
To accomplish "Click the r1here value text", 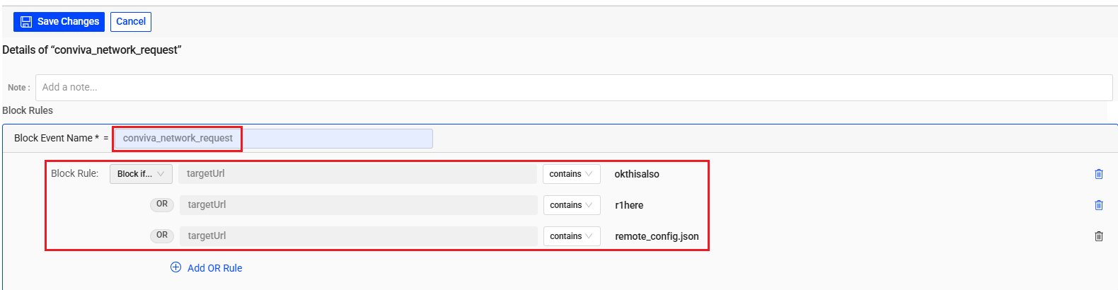I will (629, 205).
